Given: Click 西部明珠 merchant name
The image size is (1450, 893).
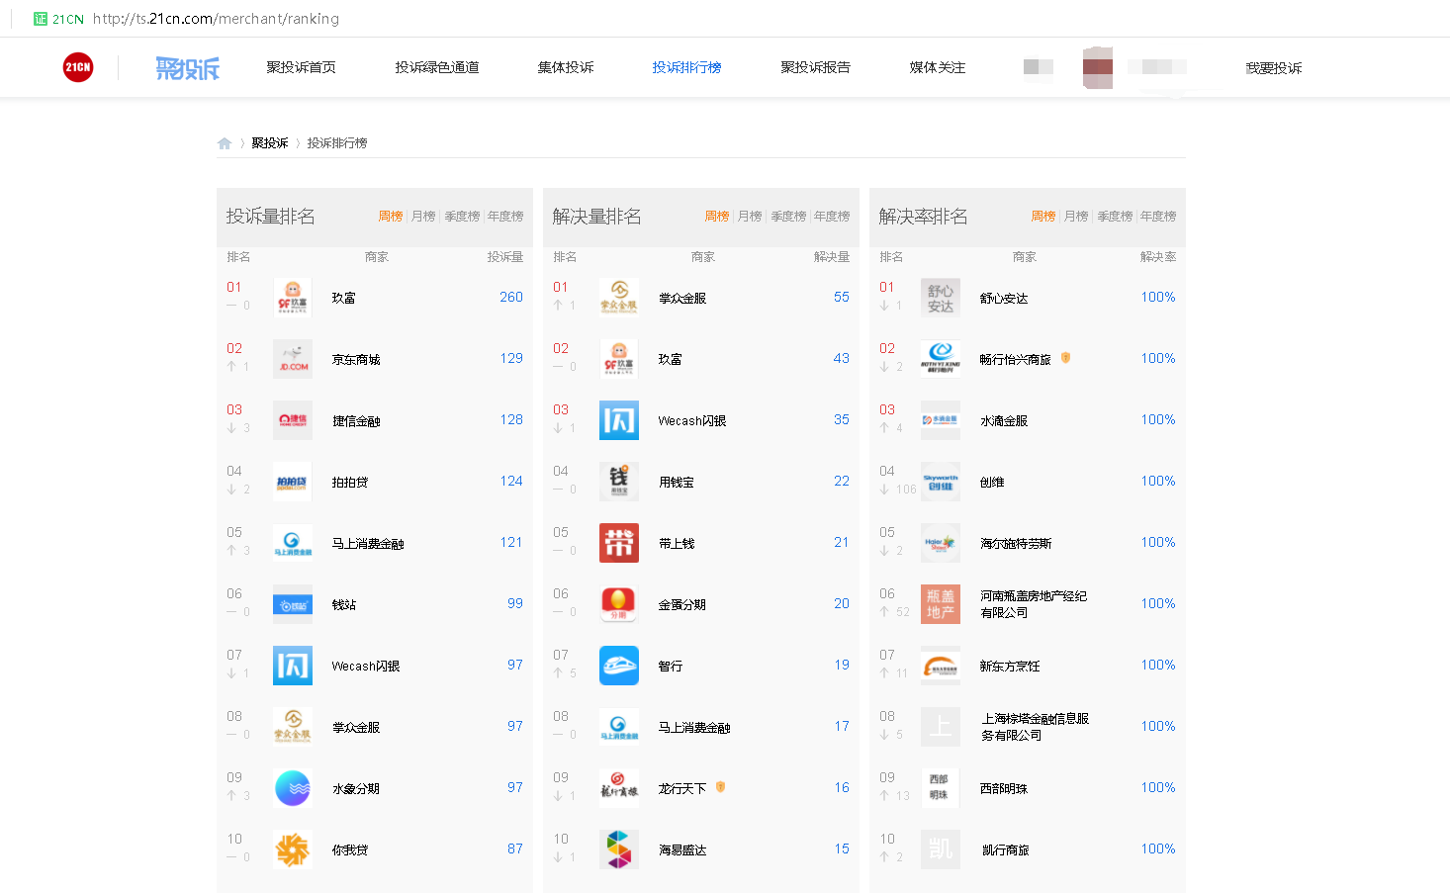Looking at the screenshot, I should coord(1004,789).
